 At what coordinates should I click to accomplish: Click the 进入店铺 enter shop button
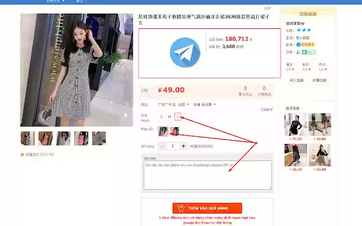(x=296, y=80)
